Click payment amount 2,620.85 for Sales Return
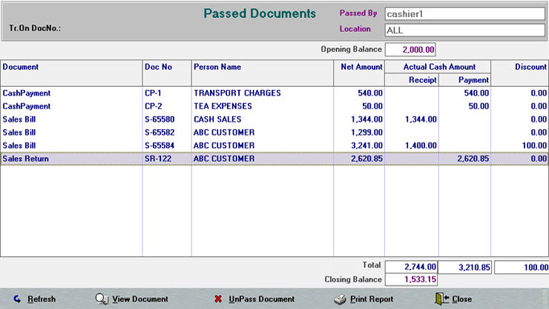Image resolution: width=549 pixels, height=309 pixels. tap(473, 159)
